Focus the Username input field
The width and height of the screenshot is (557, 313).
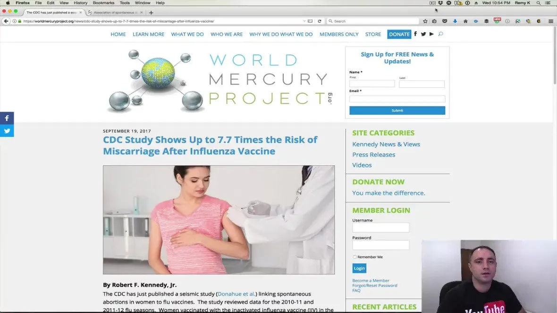tap(381, 228)
